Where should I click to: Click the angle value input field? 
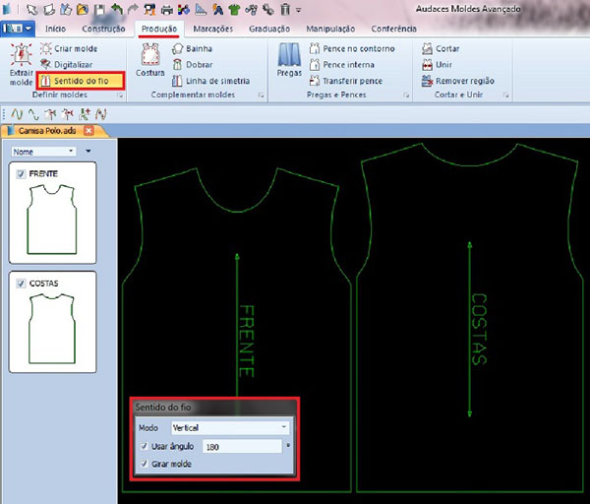(226, 446)
